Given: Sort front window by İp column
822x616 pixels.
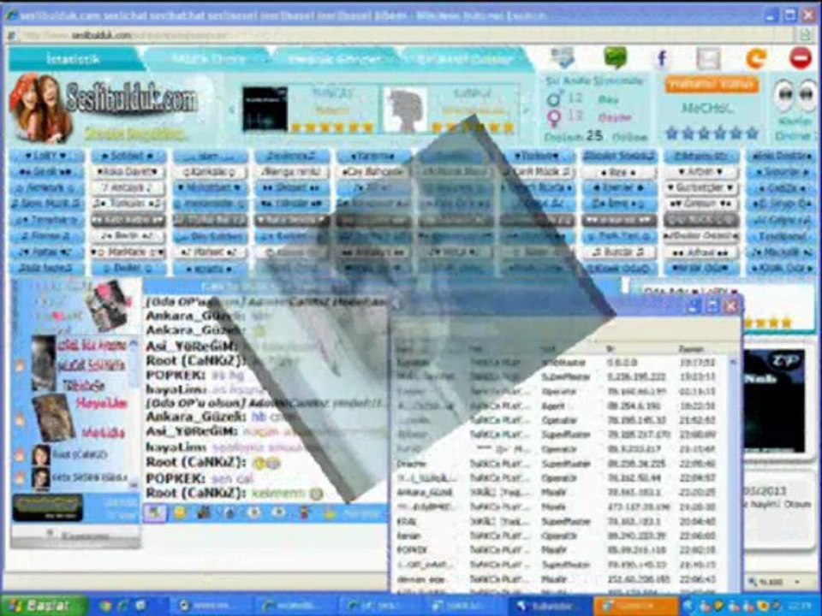Looking at the screenshot, I should [610, 349].
